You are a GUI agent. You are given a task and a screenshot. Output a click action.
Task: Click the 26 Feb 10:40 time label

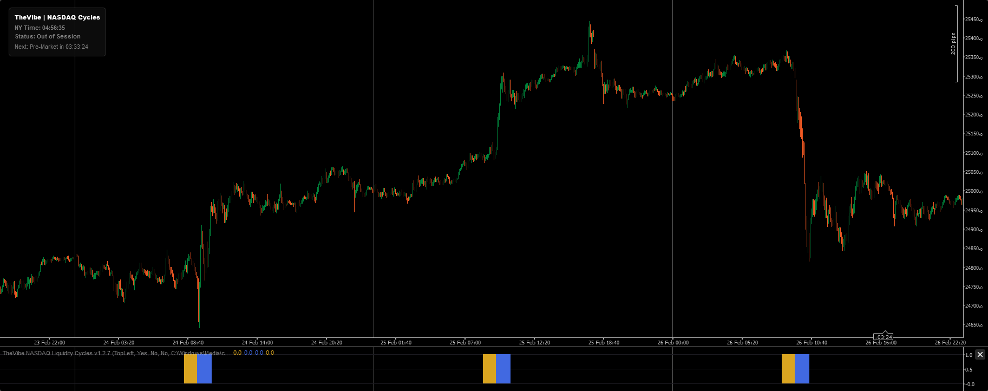[812, 343]
